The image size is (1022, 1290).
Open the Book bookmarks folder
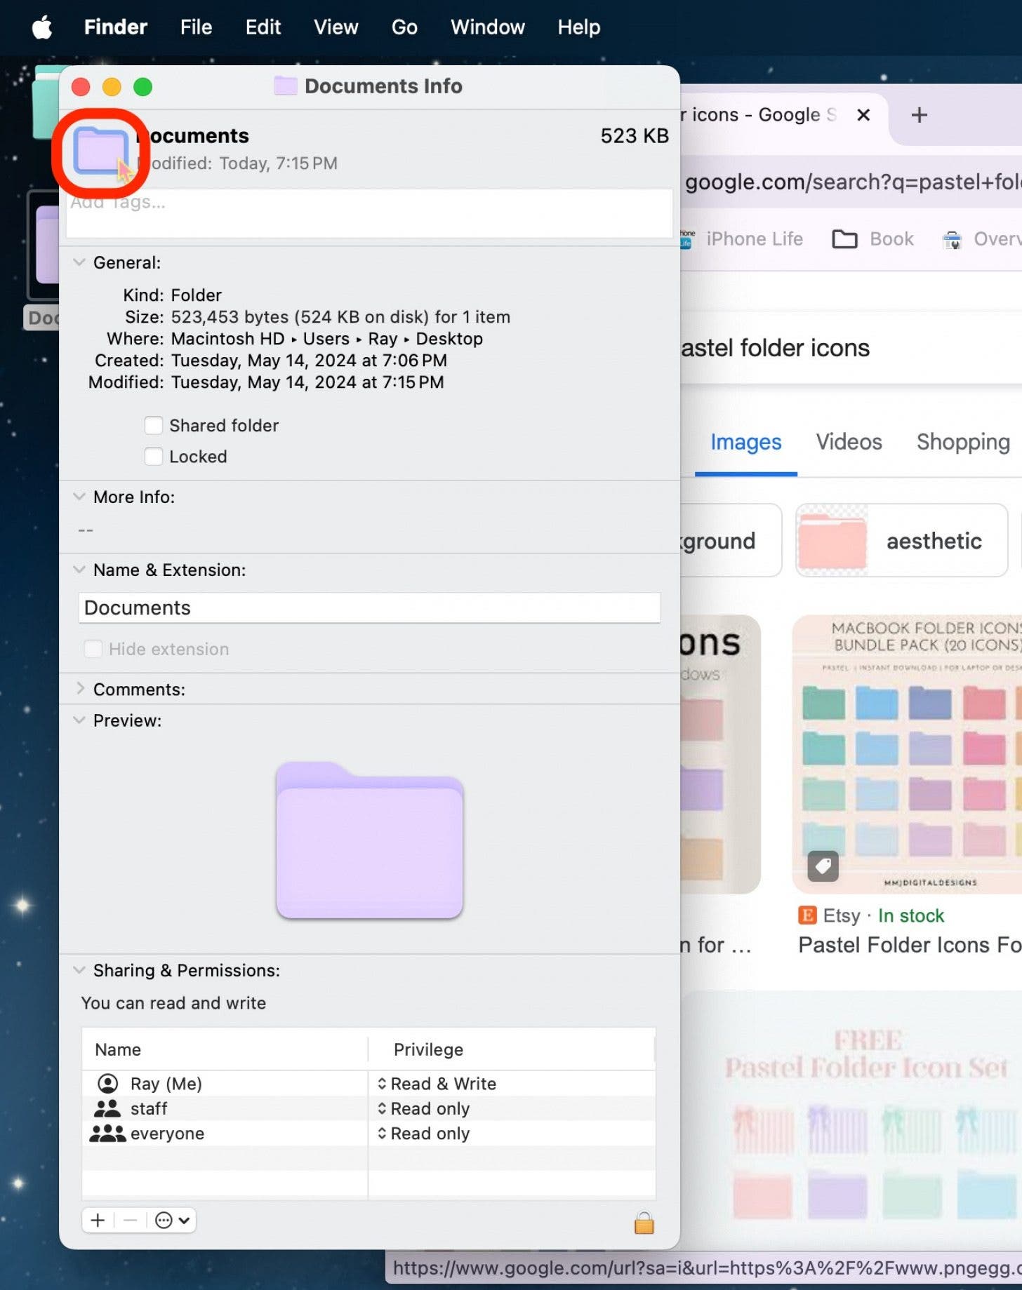pyautogui.click(x=873, y=239)
